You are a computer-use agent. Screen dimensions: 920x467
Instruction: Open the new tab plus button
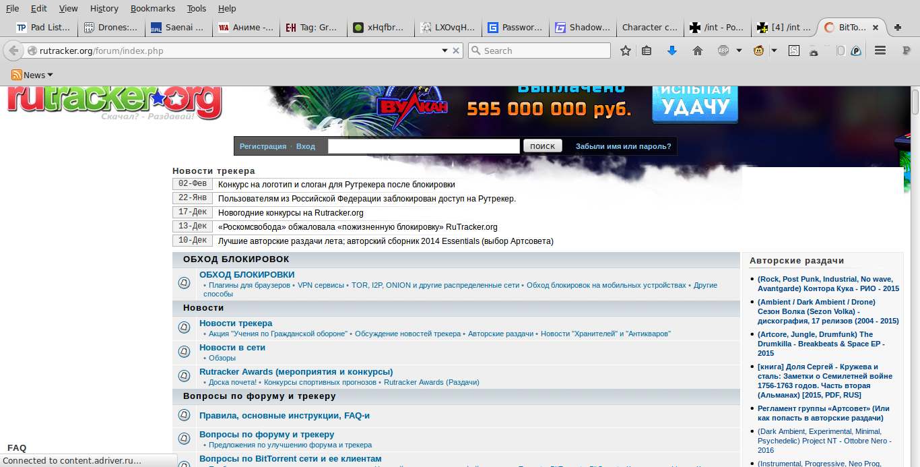898,28
